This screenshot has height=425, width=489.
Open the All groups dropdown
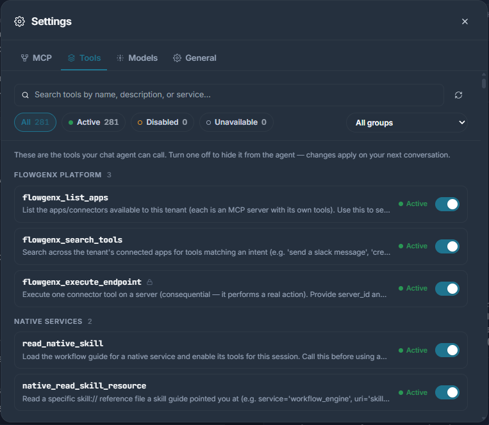point(407,123)
